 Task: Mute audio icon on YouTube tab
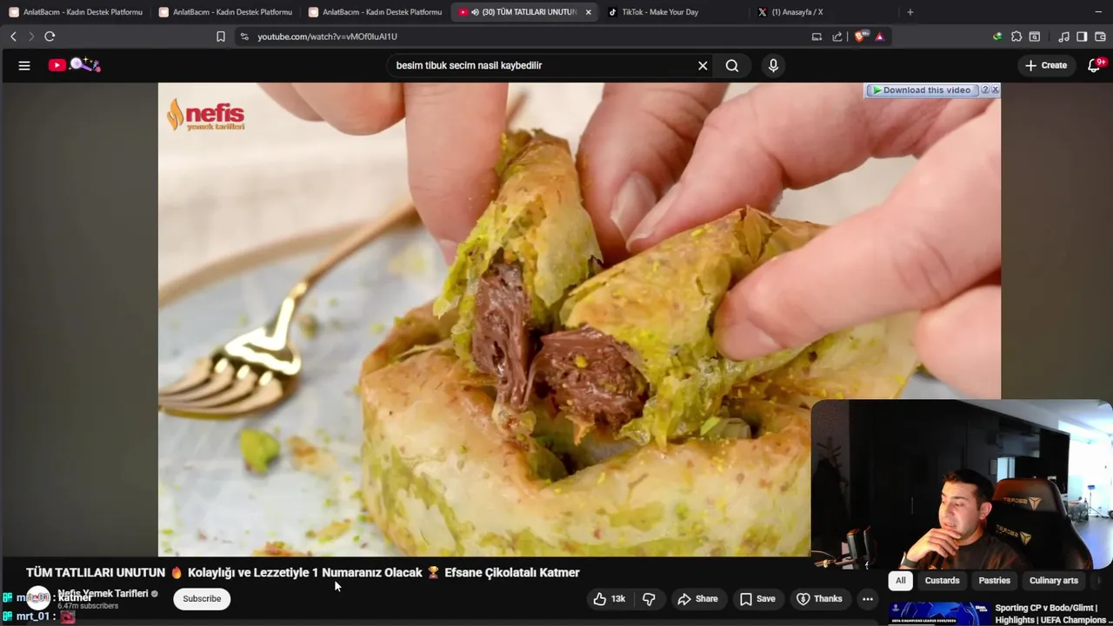pos(475,12)
